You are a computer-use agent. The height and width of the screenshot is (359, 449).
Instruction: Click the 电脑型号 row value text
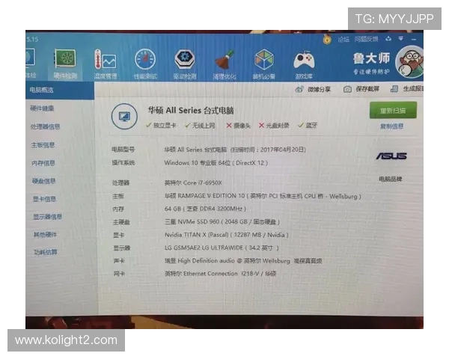coord(235,150)
